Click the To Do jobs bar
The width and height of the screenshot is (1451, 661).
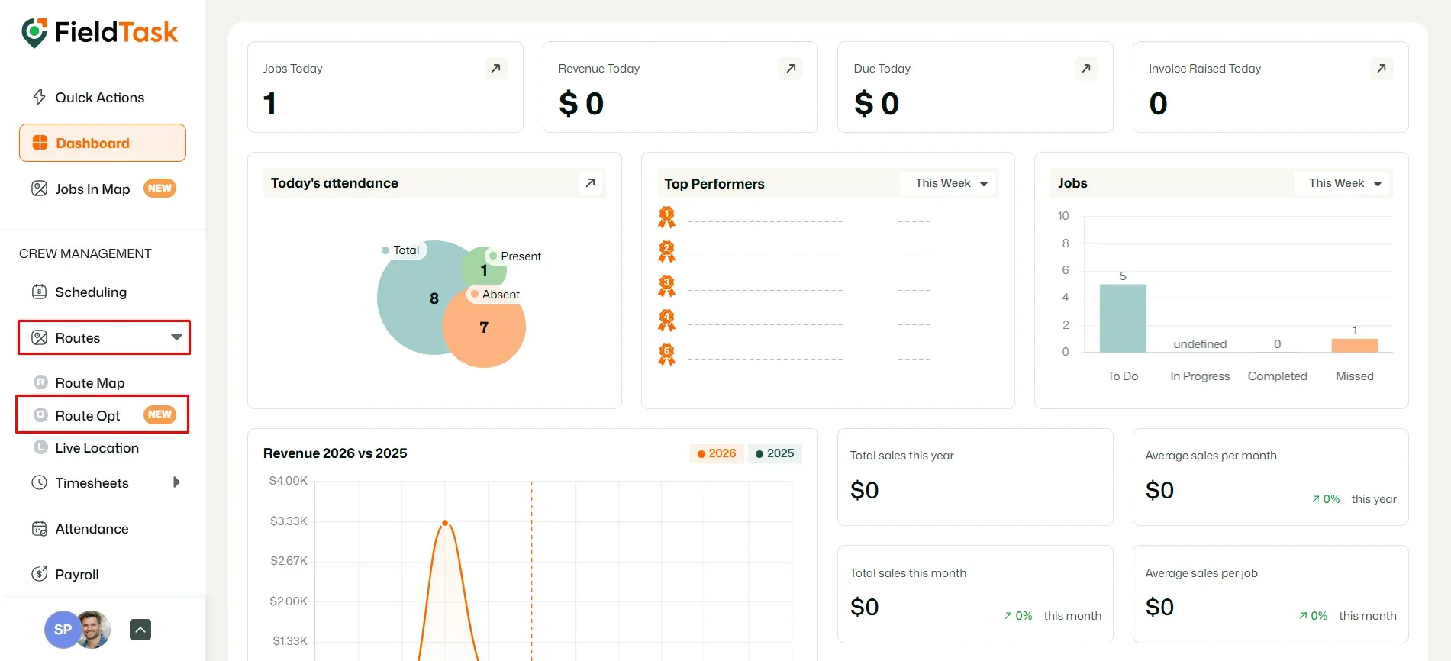coord(1123,318)
